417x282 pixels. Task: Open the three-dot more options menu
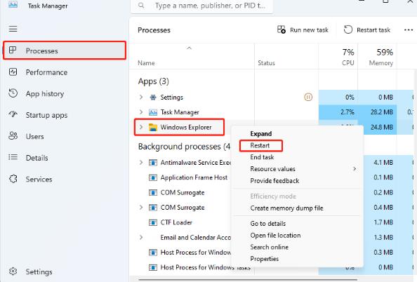point(408,29)
